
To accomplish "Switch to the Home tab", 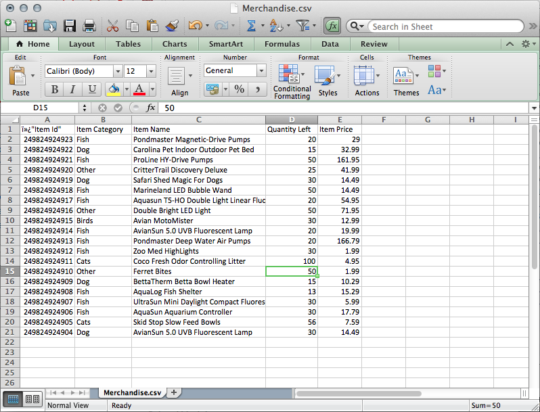I will click(x=33, y=44).
